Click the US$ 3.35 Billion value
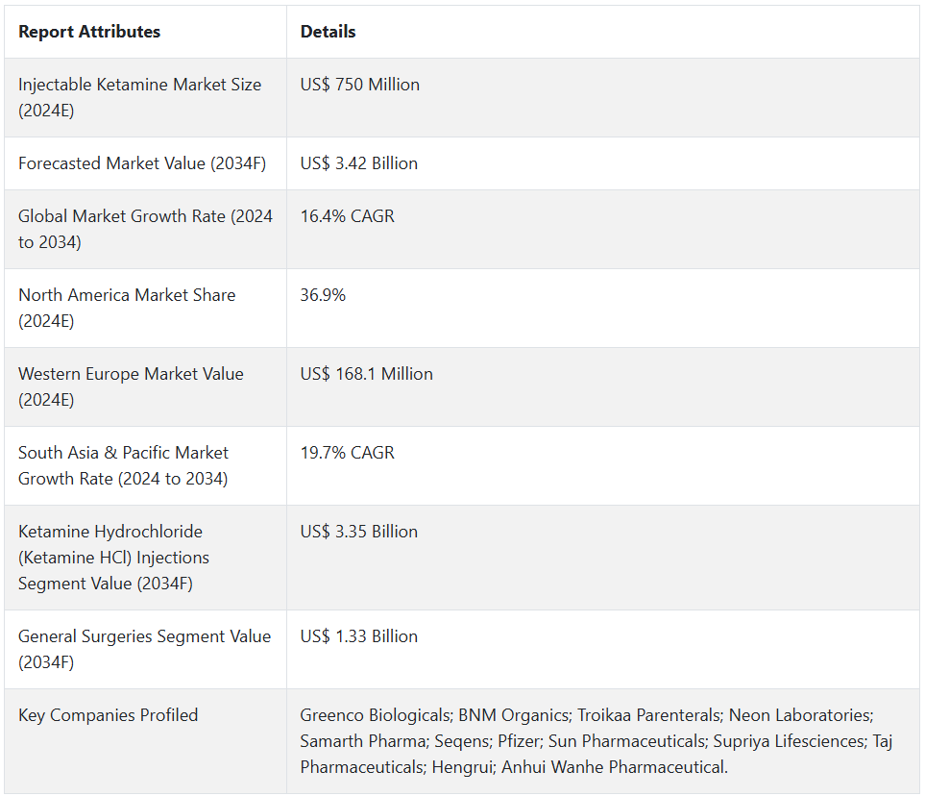 pos(358,532)
